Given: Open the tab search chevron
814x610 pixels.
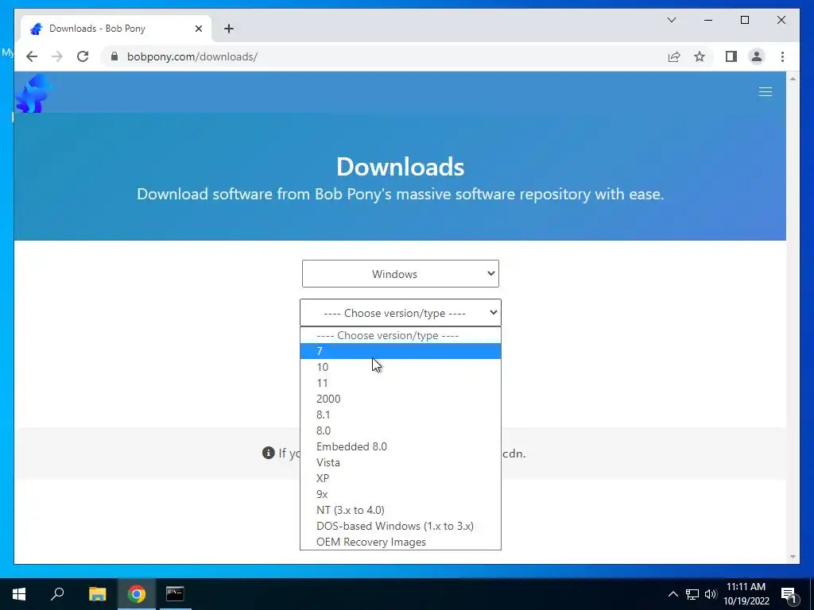Looking at the screenshot, I should (671, 20).
